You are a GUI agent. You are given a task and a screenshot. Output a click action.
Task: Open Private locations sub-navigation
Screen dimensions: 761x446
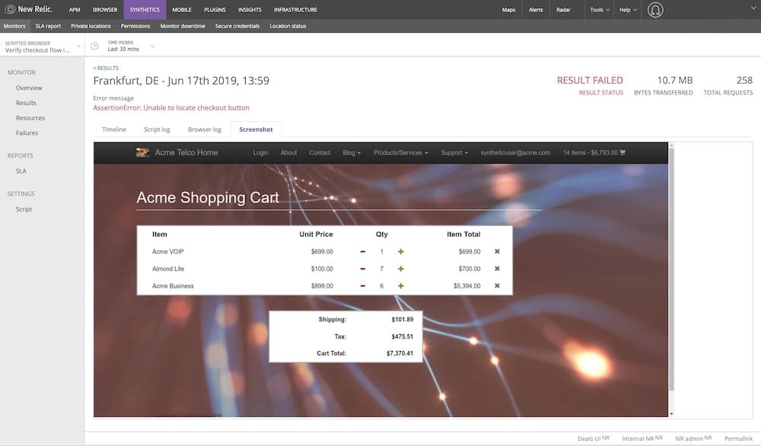(x=91, y=26)
